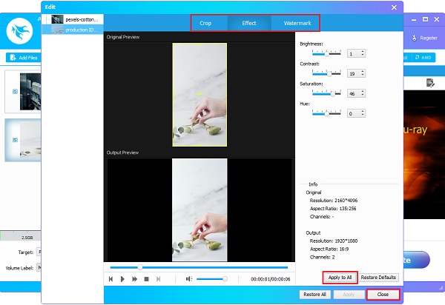
Task: Click Original Resolution 2160*4096 text
Action: tap(334, 201)
